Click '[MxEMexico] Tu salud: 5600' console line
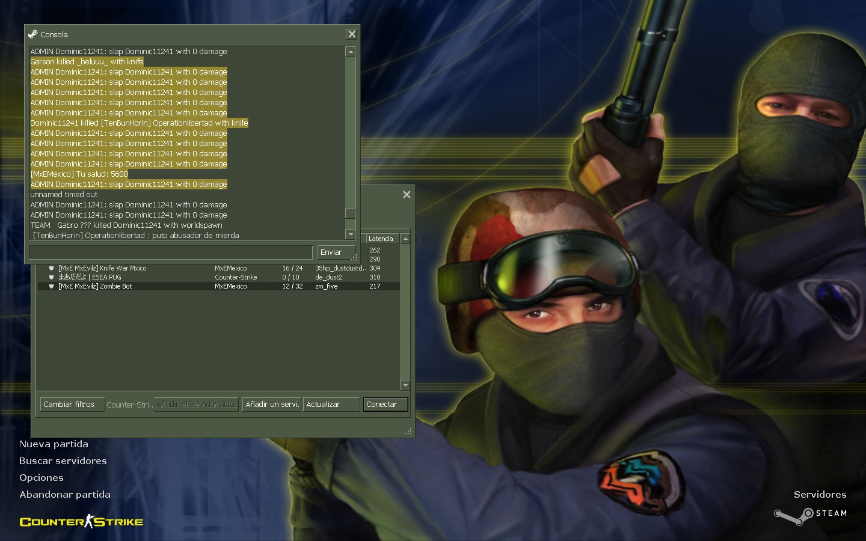The height and width of the screenshot is (541, 866). (x=79, y=174)
